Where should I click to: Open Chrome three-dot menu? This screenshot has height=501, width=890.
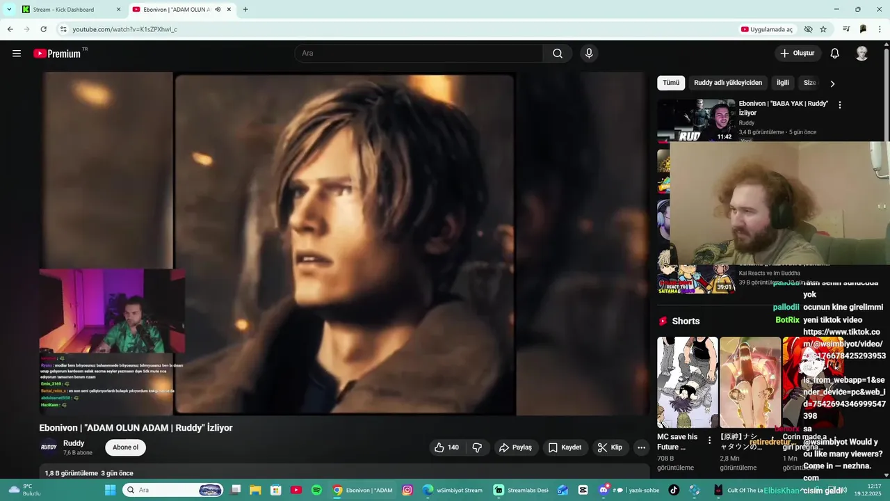pos(880,29)
